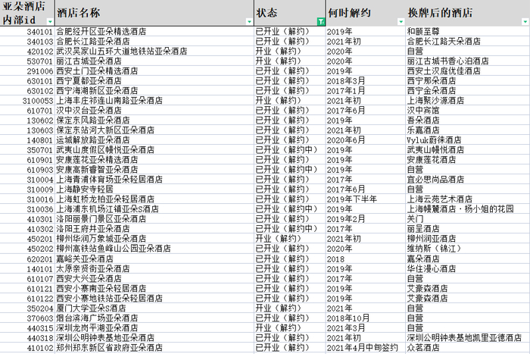Viewport: 530px width, 354px height.
Task: Select cell 武夷山度假区幔悦亚朵酒店
Action: [x=154, y=149]
